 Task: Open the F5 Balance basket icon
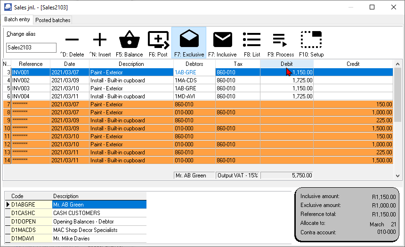point(130,39)
